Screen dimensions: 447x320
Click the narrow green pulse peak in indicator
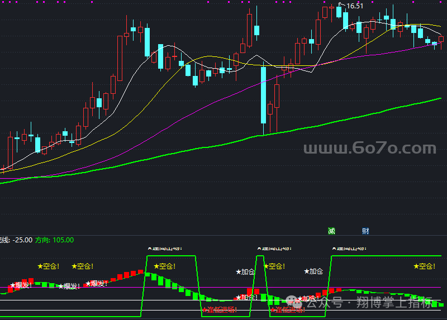(260, 256)
